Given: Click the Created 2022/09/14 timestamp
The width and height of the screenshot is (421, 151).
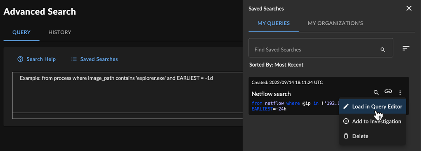Looking at the screenshot, I should pos(287,83).
